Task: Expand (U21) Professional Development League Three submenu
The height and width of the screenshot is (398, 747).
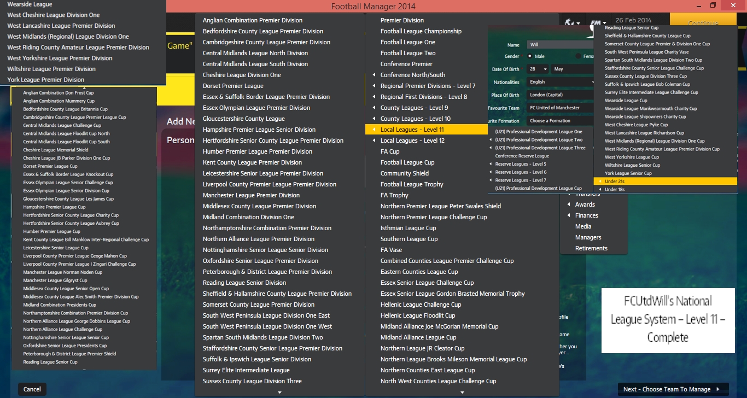Action: (540, 148)
